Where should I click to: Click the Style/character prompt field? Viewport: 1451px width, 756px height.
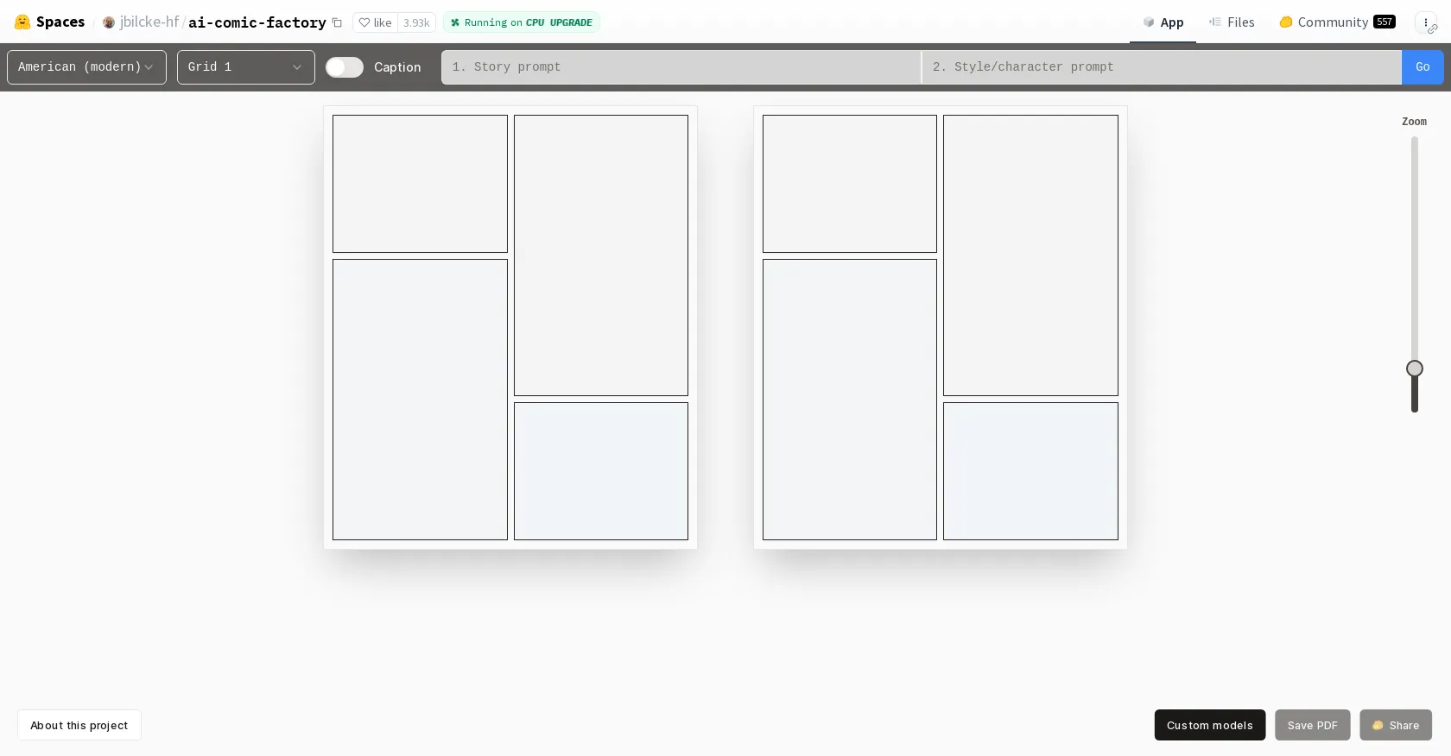(x=1161, y=67)
